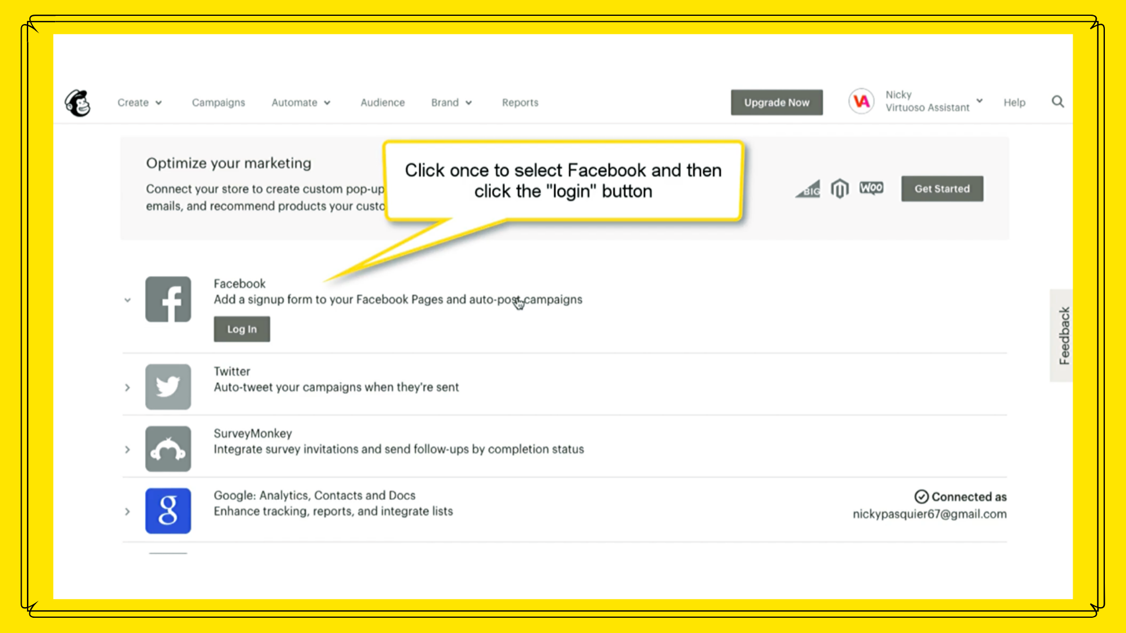The height and width of the screenshot is (633, 1126).
Task: Open search with the magnifier icon
Action: point(1058,101)
